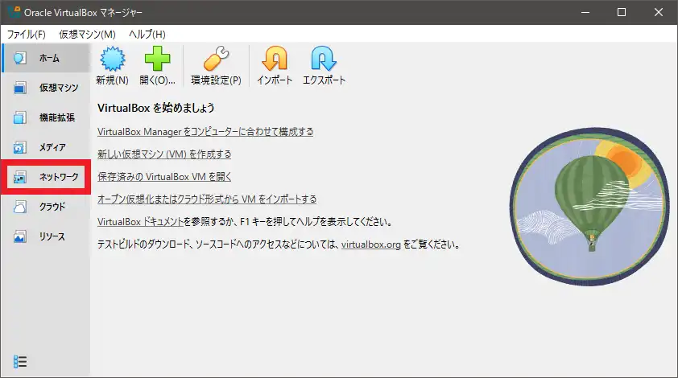The width and height of the screenshot is (678, 378).
Task: Open 環境設定(P) from the toolbar
Action: pos(216,65)
